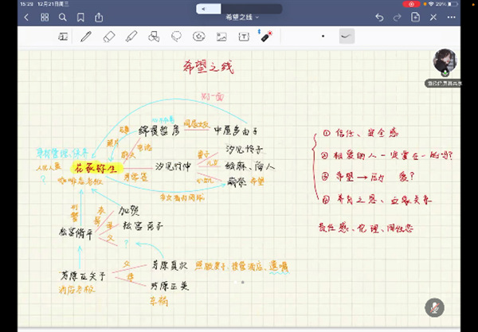Select the Eraser tool

pyautogui.click(x=109, y=37)
